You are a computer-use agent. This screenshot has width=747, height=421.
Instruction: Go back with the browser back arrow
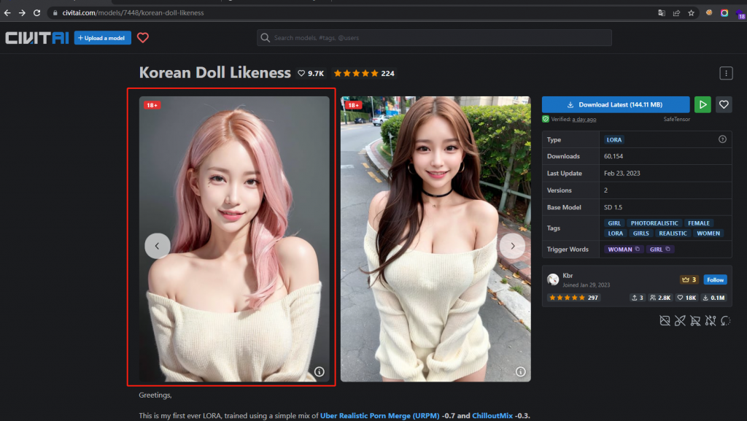pos(7,13)
